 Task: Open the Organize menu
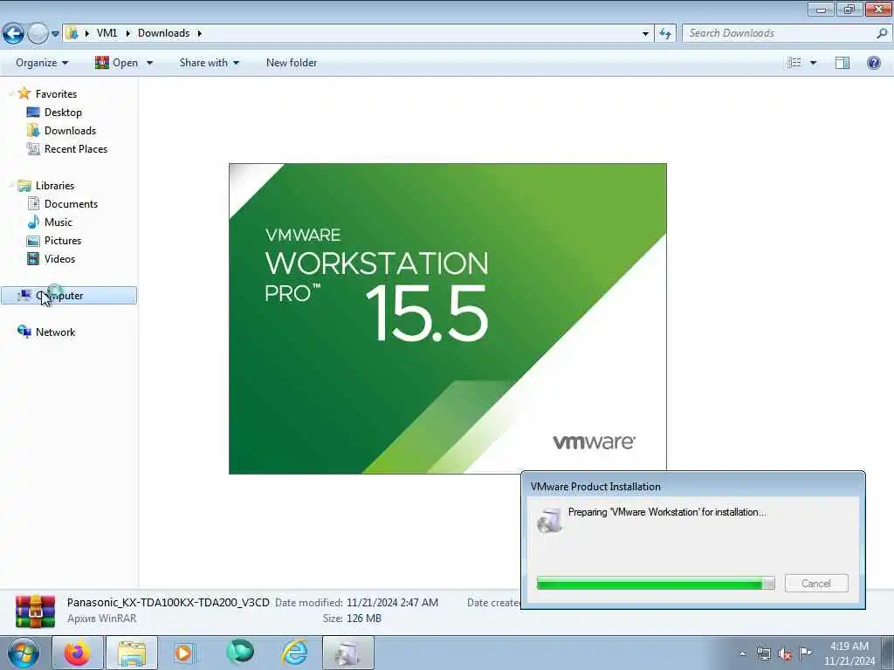pos(42,63)
